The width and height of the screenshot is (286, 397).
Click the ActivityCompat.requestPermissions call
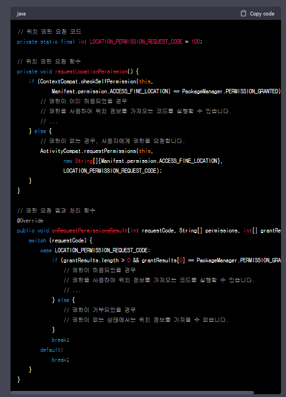tap(88, 151)
